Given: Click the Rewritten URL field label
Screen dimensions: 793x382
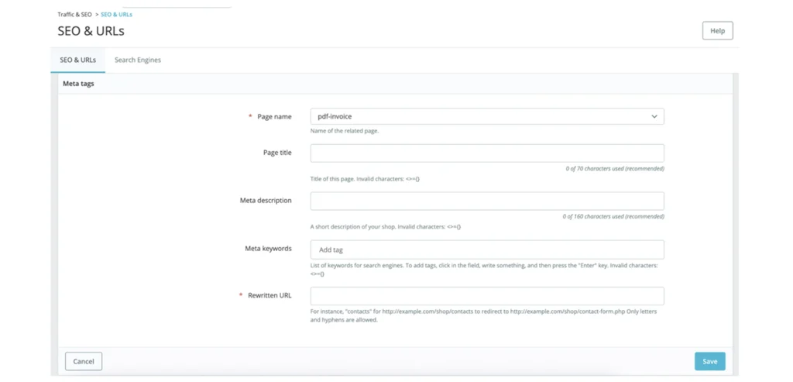Looking at the screenshot, I should 269,295.
